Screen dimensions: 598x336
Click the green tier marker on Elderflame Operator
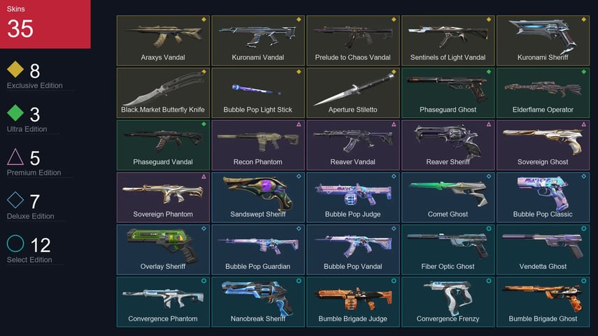(583, 72)
